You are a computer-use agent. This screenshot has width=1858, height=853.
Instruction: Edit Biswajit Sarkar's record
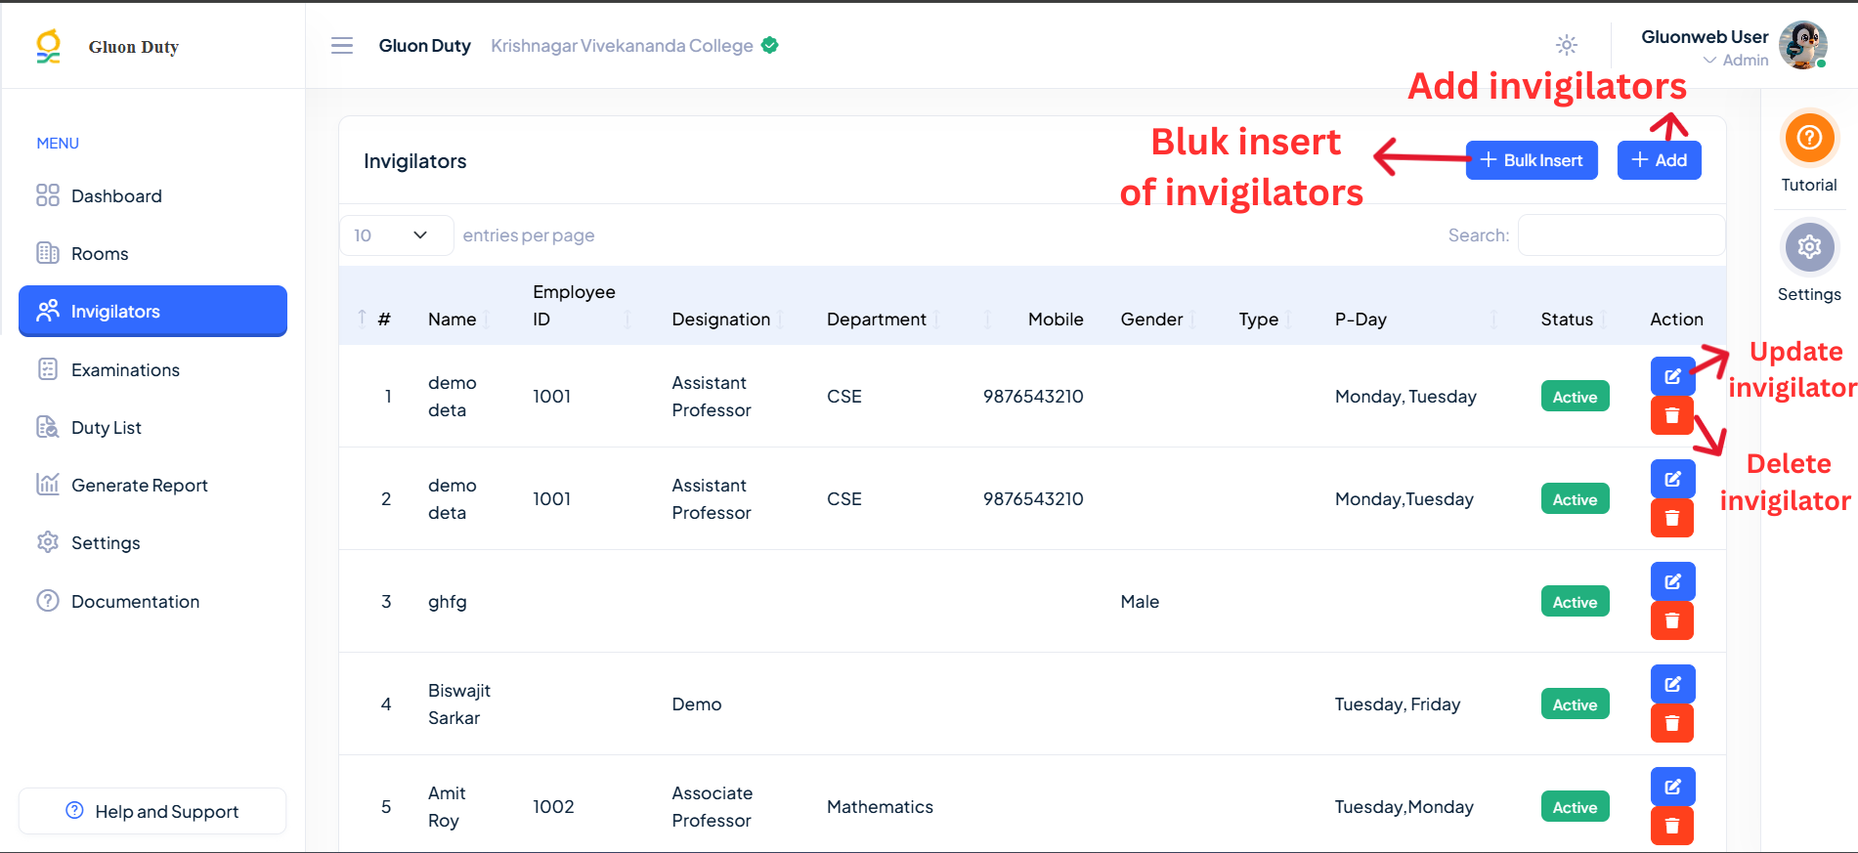point(1672,684)
